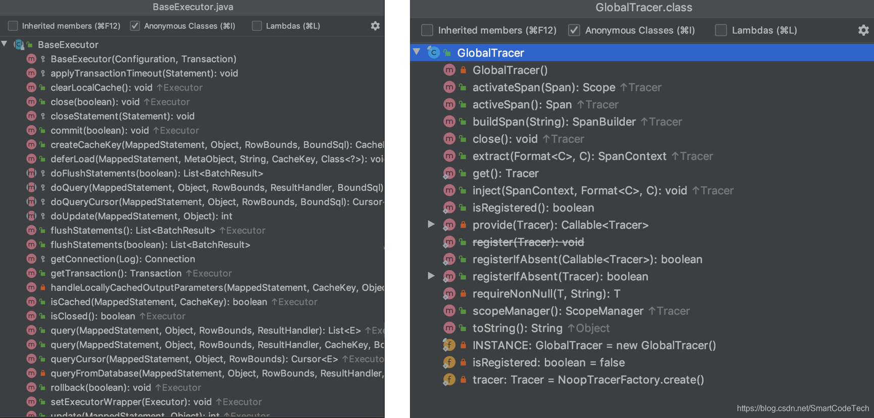Click field icon beside isRegistered: boolean = false
This screenshot has height=418, width=874.
[449, 362]
